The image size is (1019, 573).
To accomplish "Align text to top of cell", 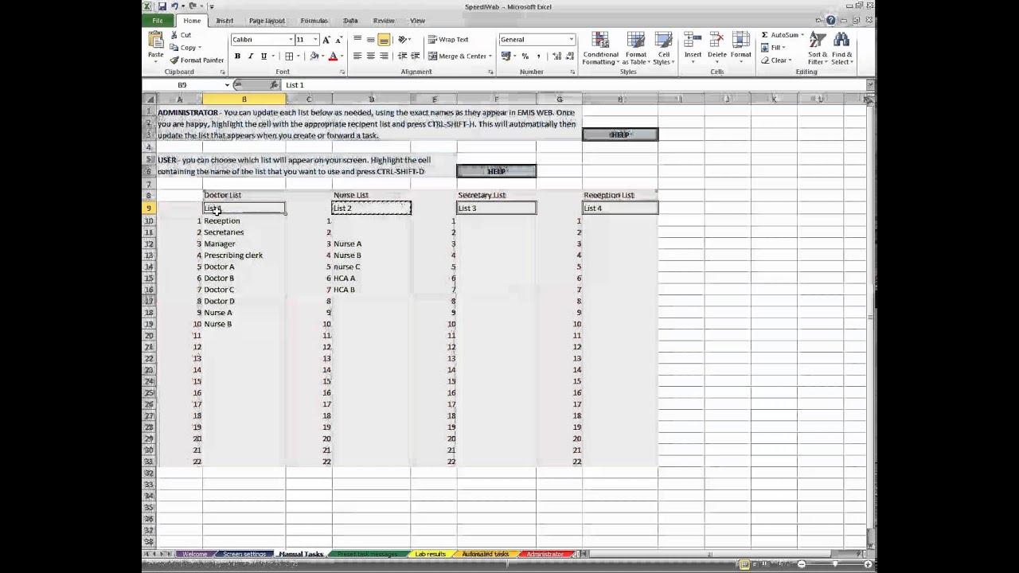I will click(357, 40).
